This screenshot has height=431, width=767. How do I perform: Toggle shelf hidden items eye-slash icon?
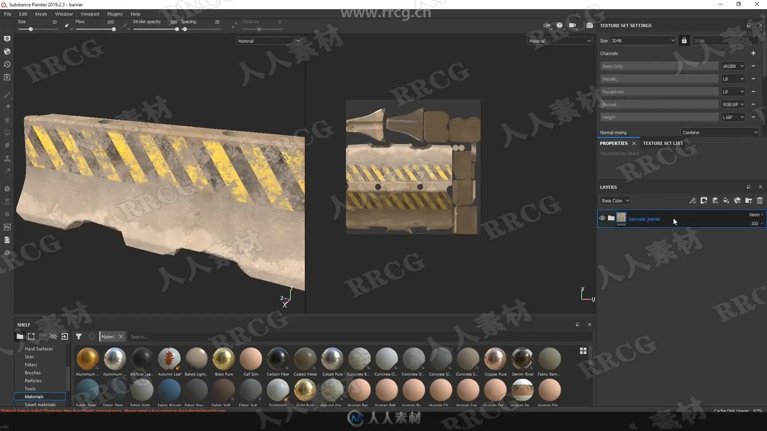54,336
